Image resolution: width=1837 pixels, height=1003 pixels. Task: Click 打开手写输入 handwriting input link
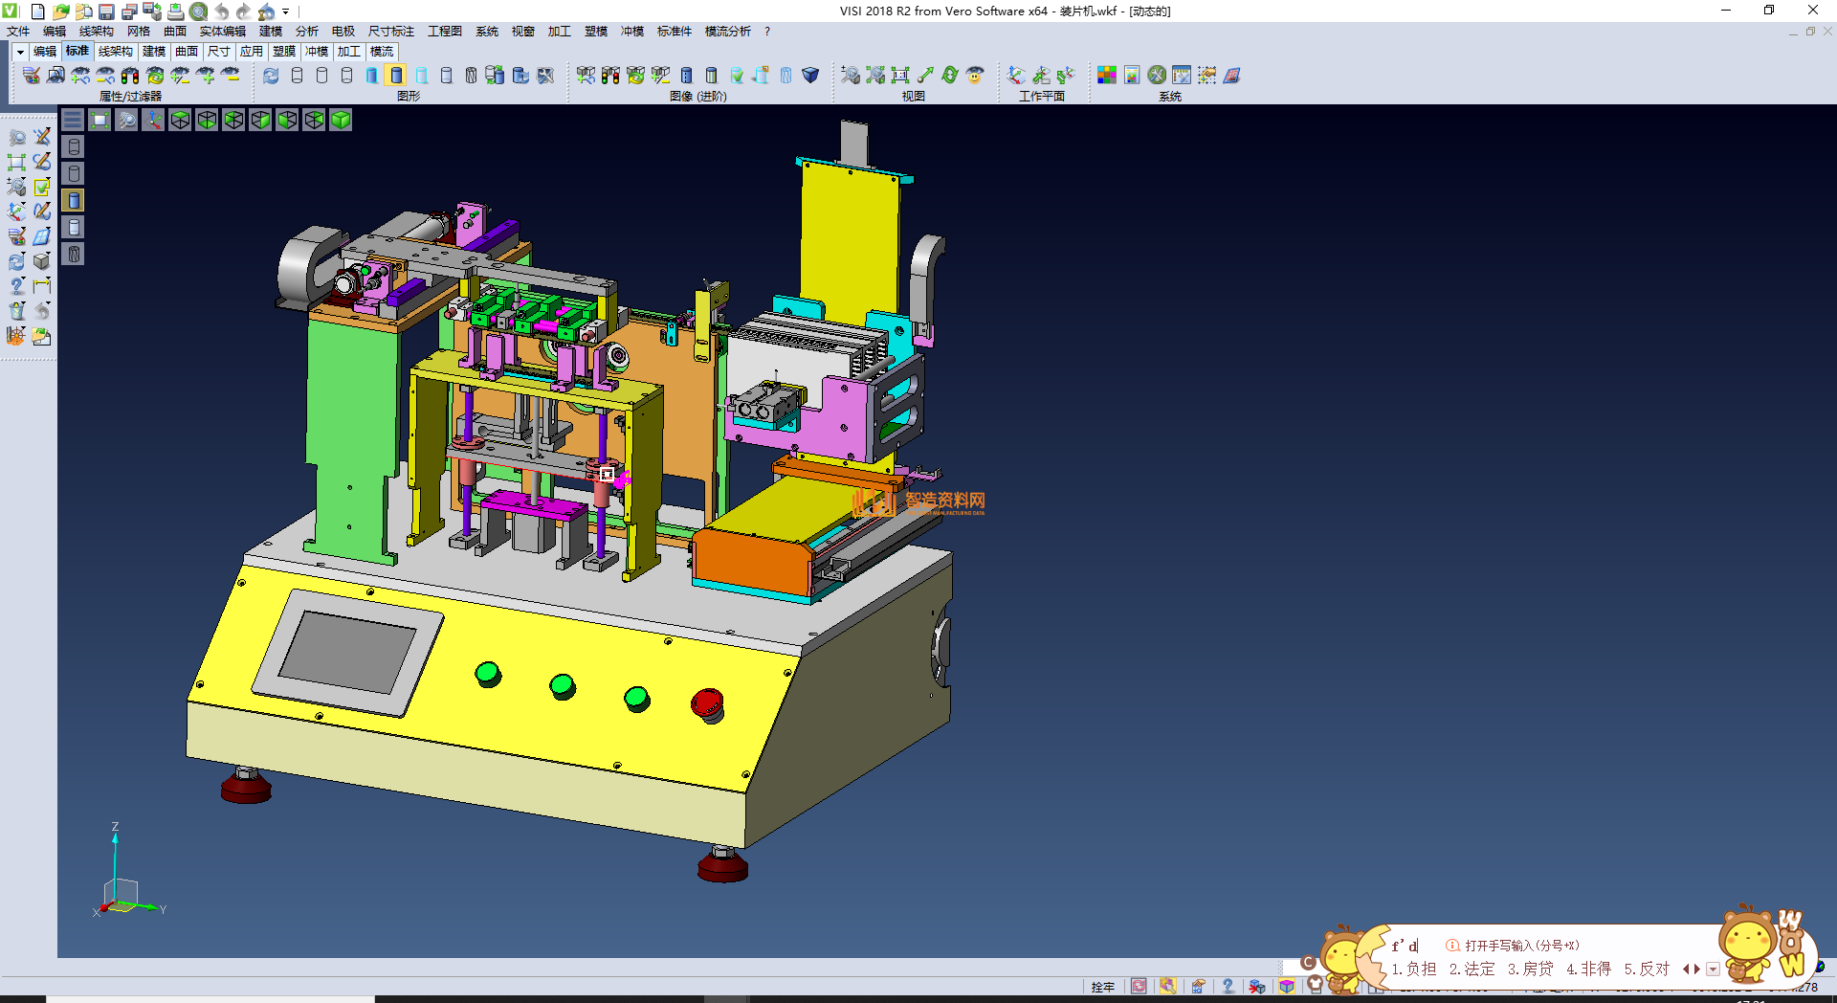[1521, 946]
